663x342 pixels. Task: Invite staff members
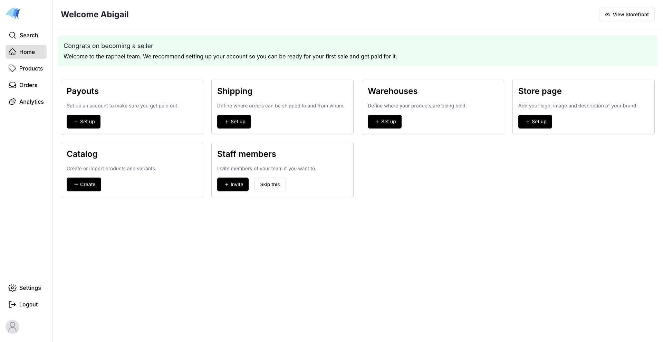[x=233, y=184]
